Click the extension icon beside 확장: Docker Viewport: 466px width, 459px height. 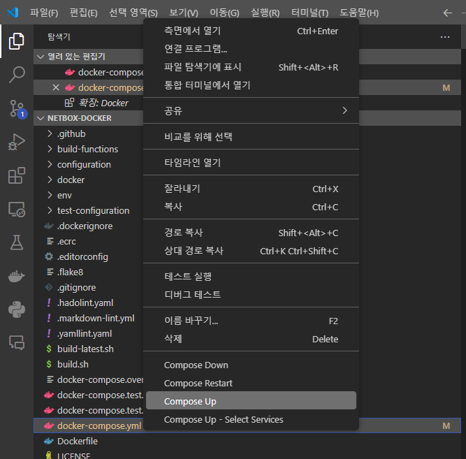pos(69,103)
